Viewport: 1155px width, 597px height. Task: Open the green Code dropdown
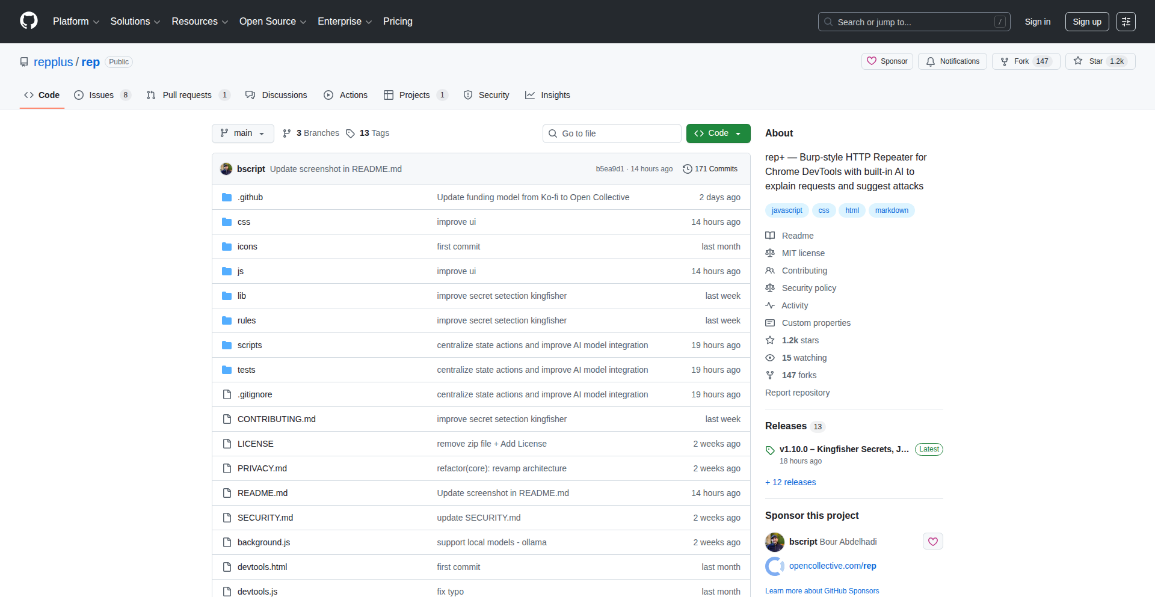pyautogui.click(x=718, y=133)
